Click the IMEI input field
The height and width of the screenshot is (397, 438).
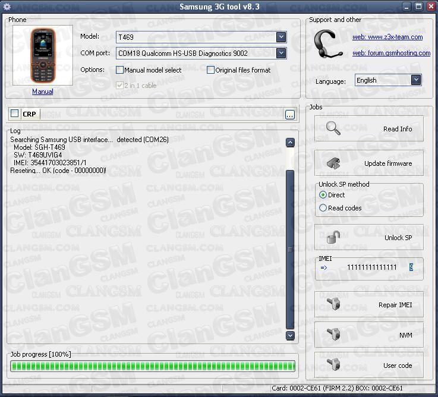tap(371, 267)
